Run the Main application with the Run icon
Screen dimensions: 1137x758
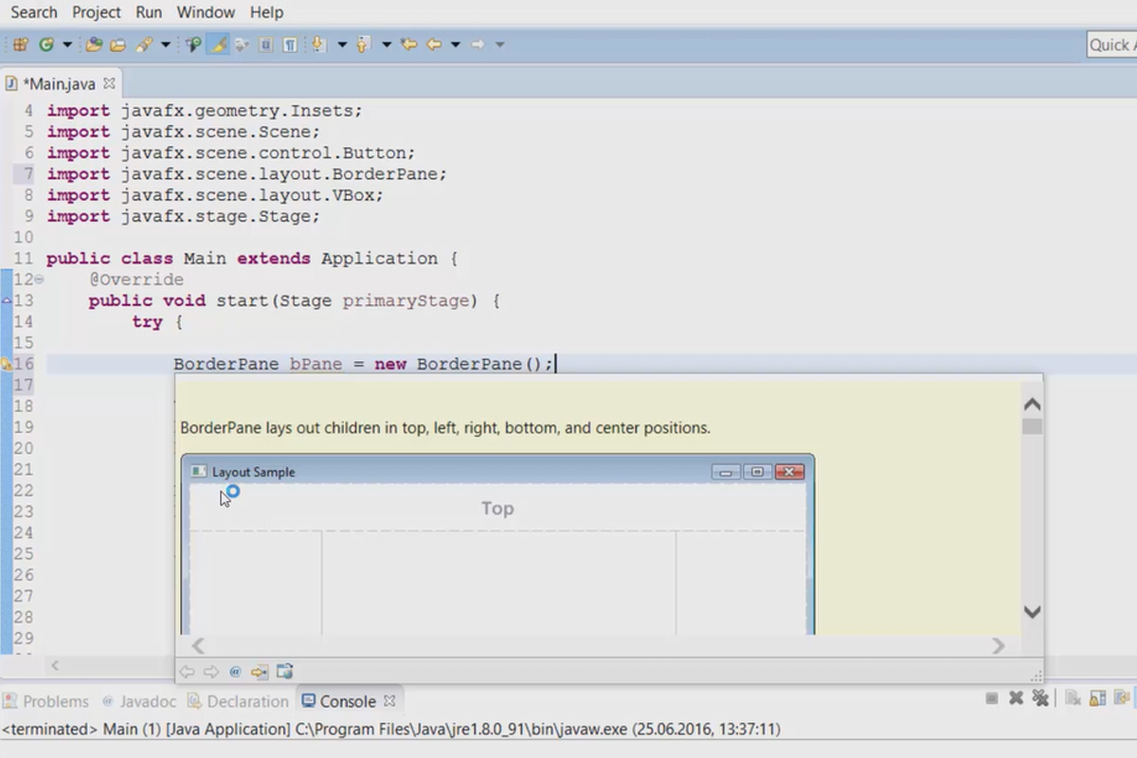point(45,44)
